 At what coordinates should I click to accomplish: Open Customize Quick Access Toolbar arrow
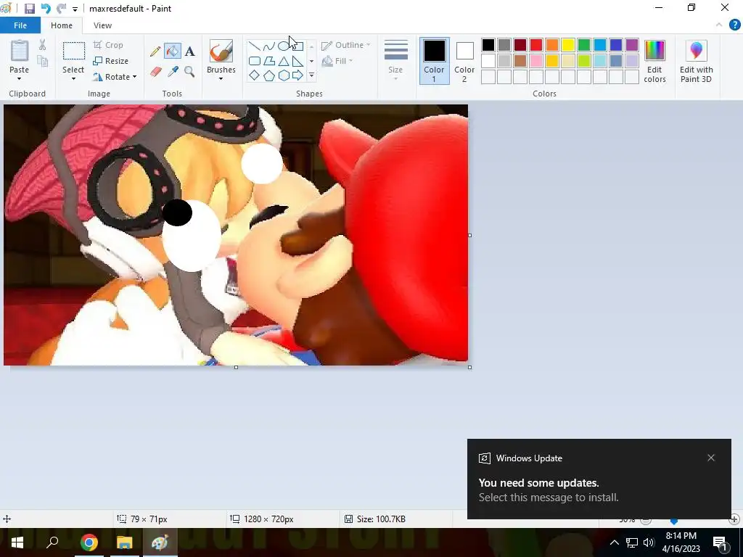75,9
